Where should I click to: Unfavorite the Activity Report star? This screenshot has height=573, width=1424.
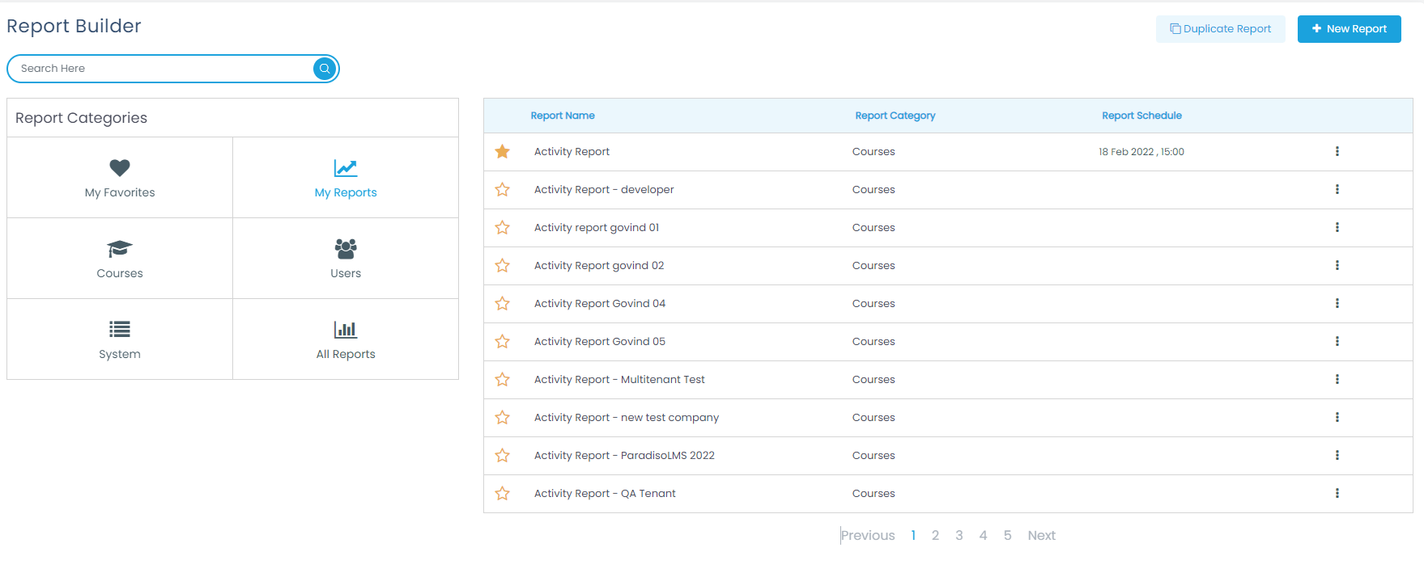503,152
